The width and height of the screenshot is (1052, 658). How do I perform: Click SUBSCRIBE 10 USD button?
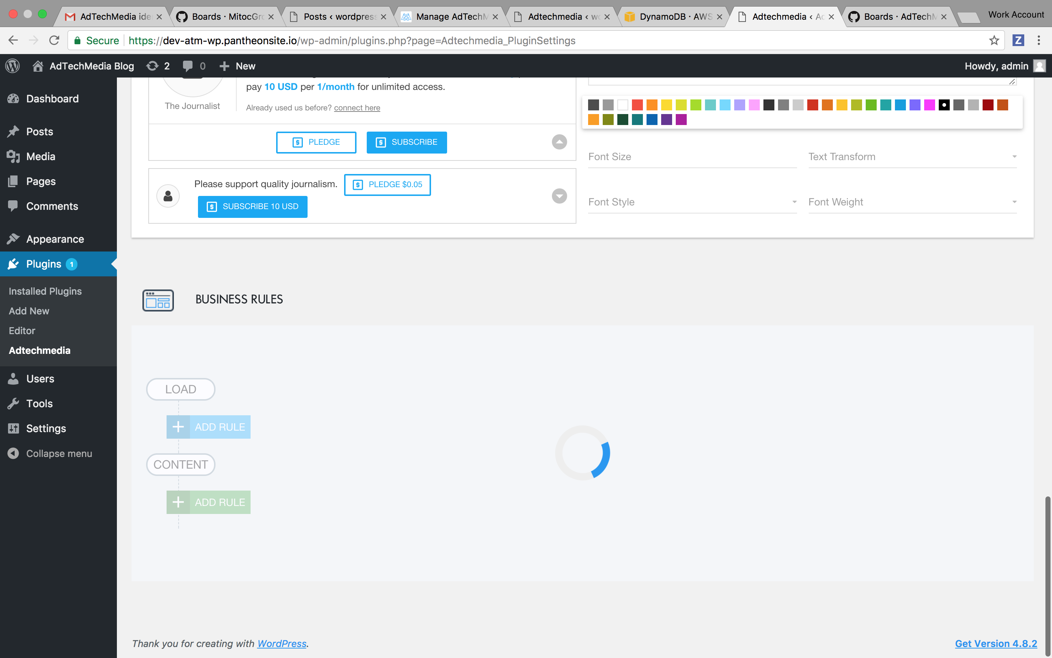pos(252,207)
